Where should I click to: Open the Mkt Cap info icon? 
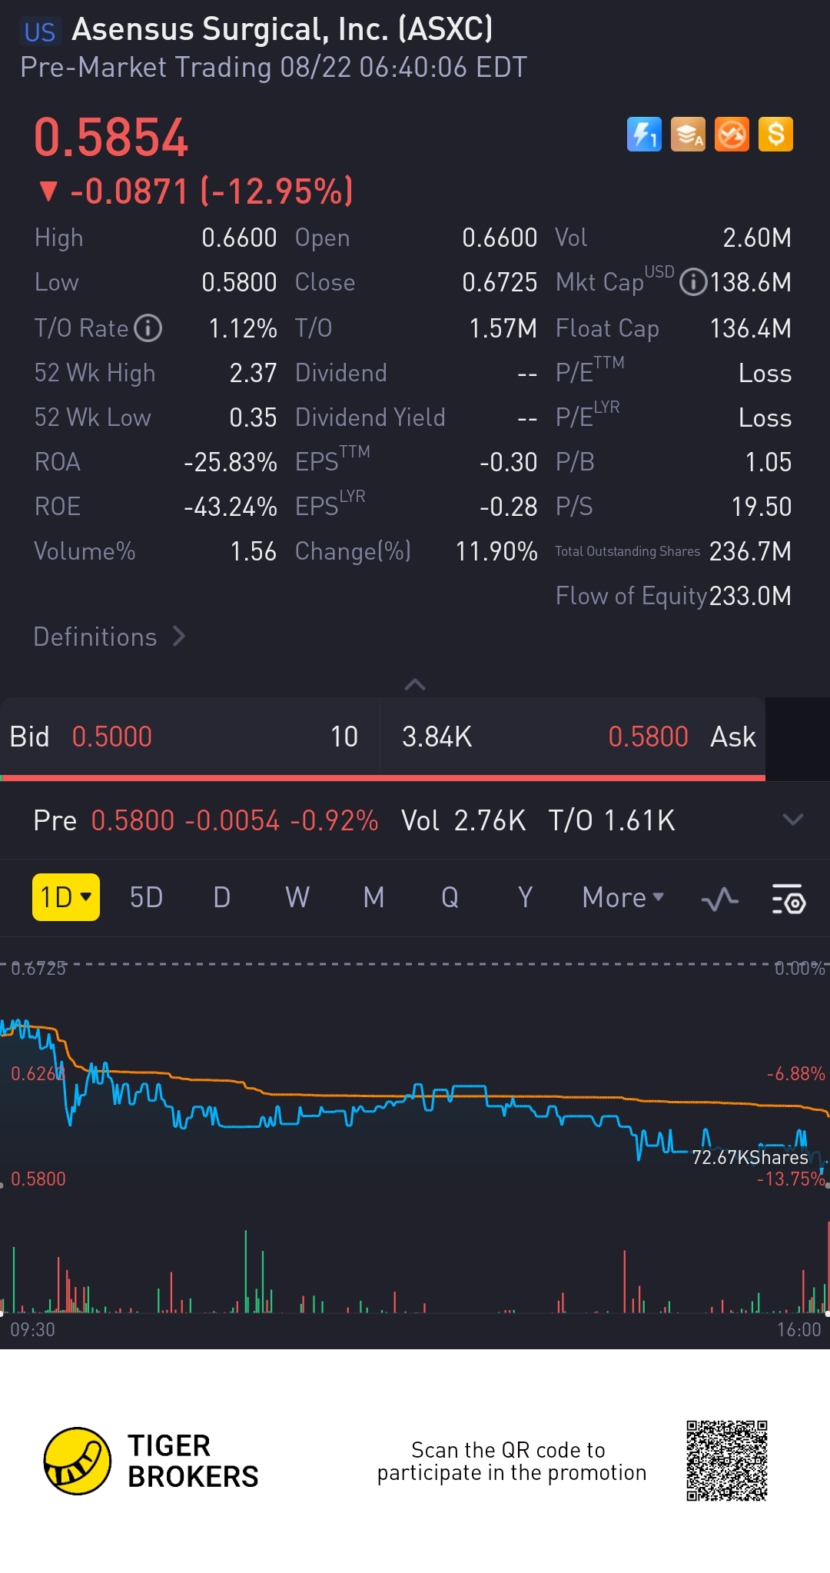pos(693,282)
